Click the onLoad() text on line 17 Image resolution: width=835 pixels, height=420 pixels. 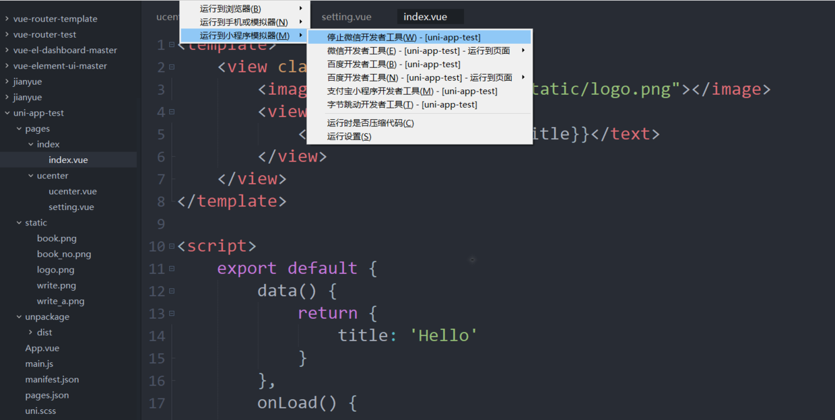[296, 403]
